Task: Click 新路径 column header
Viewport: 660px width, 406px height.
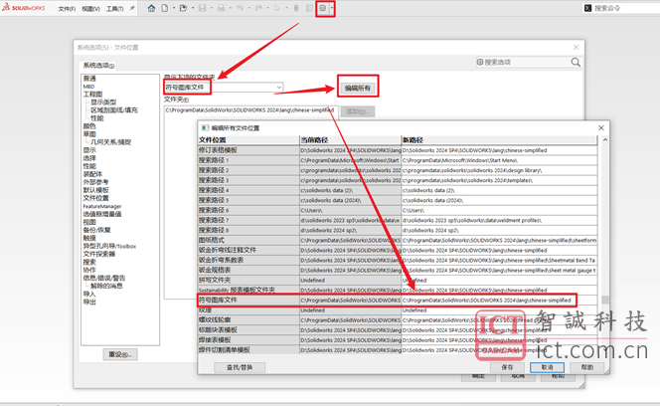Action: pos(499,140)
